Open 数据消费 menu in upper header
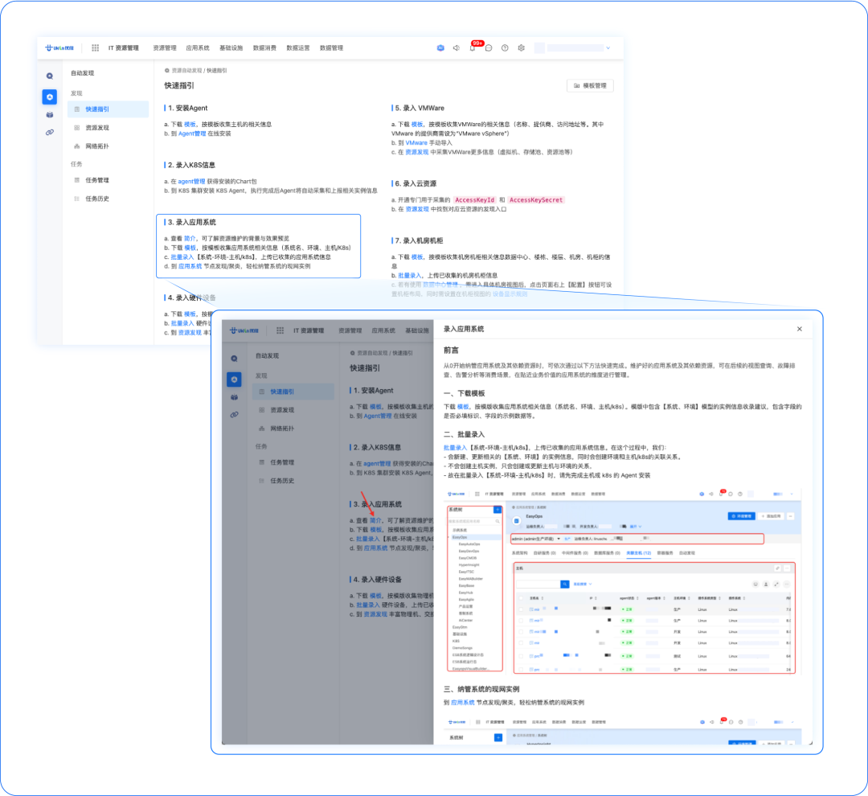The image size is (868, 796). [264, 48]
